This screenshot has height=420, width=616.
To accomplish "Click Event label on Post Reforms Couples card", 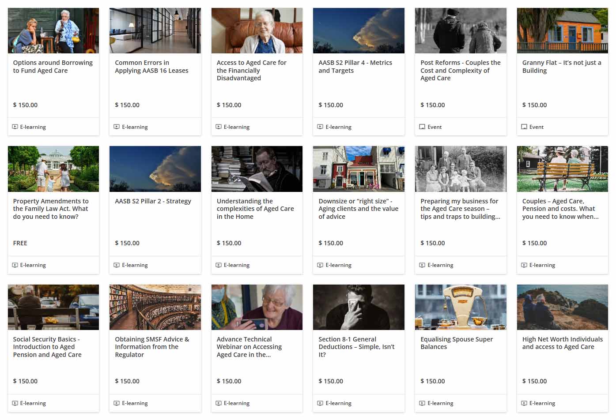I will click(x=435, y=127).
